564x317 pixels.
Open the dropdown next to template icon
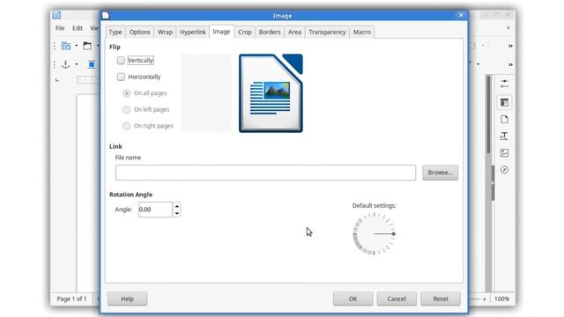(77, 46)
